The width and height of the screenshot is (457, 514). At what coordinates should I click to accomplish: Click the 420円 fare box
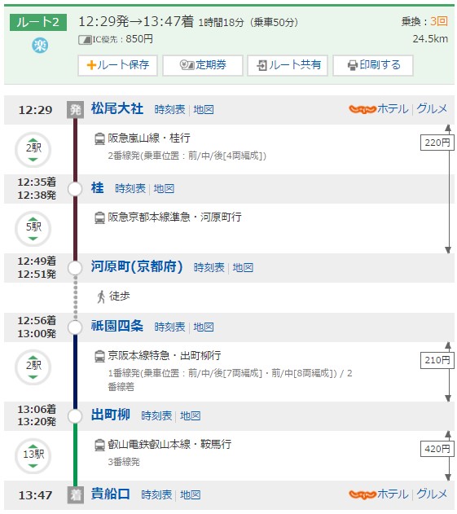[437, 449]
